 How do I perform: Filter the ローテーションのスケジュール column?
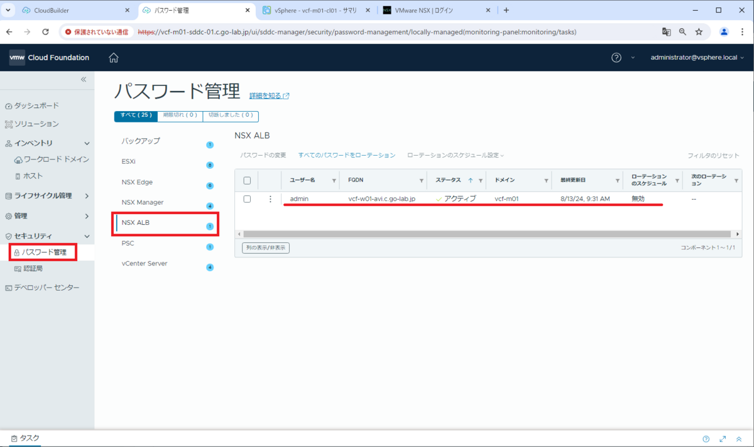tap(677, 181)
